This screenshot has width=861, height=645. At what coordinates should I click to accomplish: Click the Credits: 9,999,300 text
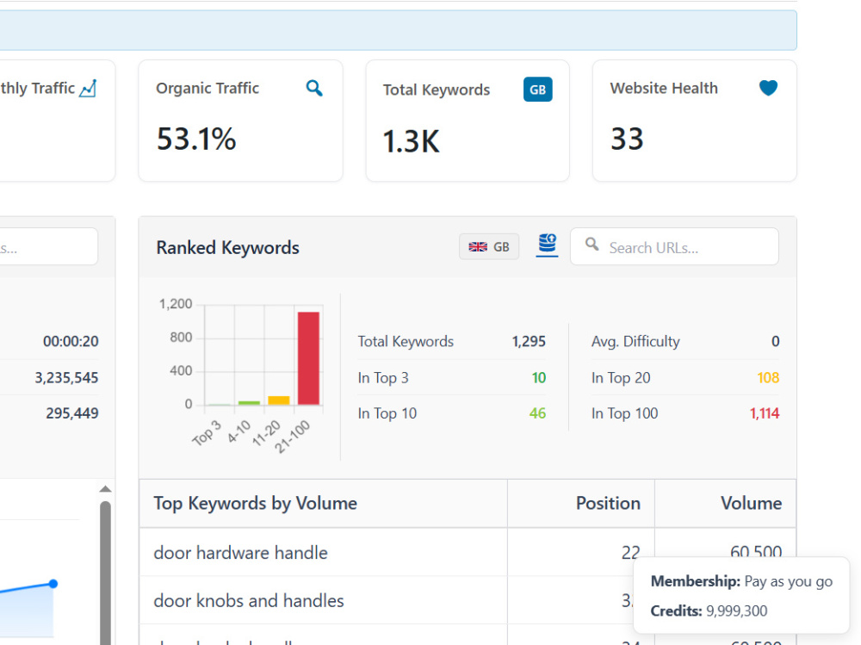point(709,611)
